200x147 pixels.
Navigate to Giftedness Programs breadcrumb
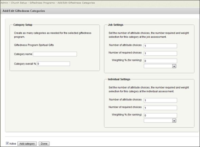pyautogui.click(x=42, y=3)
